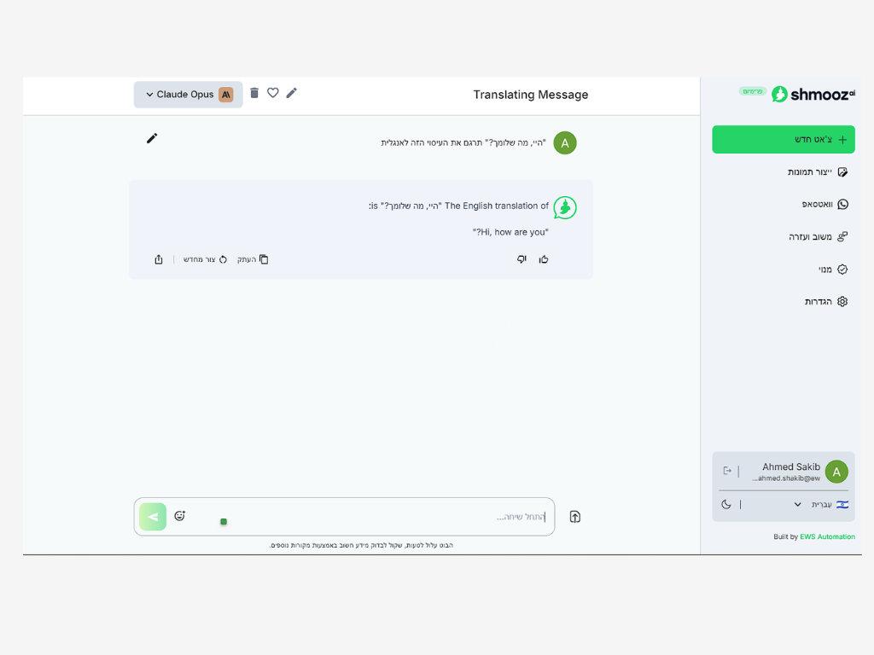Click the green user avatar beside message
This screenshot has width=874, height=655.
click(565, 143)
